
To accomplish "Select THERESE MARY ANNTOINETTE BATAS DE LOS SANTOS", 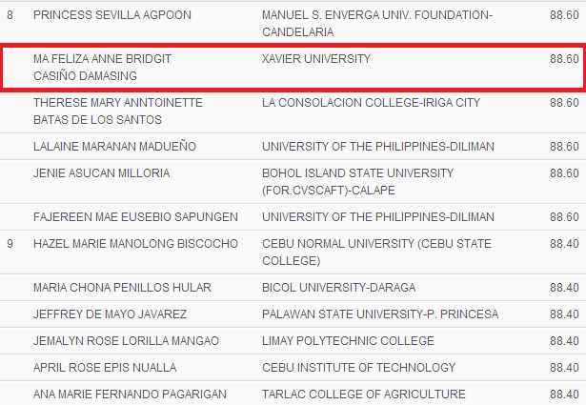I will pyautogui.click(x=118, y=111).
